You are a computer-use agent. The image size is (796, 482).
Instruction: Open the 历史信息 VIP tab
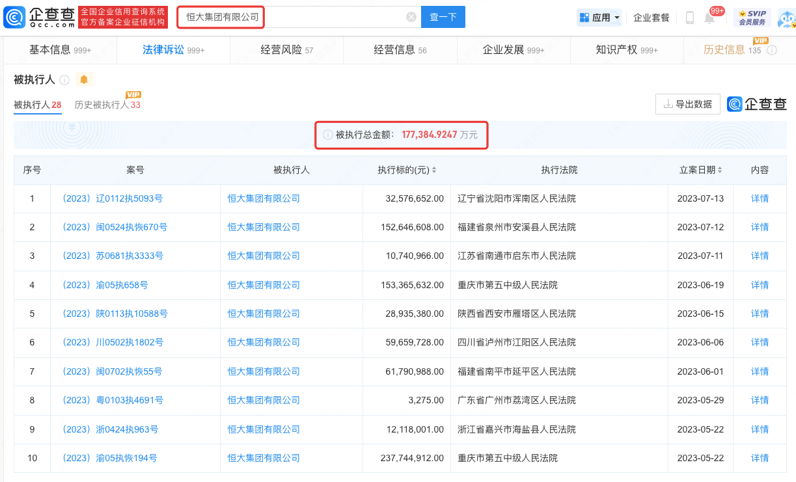pyautogui.click(x=739, y=50)
